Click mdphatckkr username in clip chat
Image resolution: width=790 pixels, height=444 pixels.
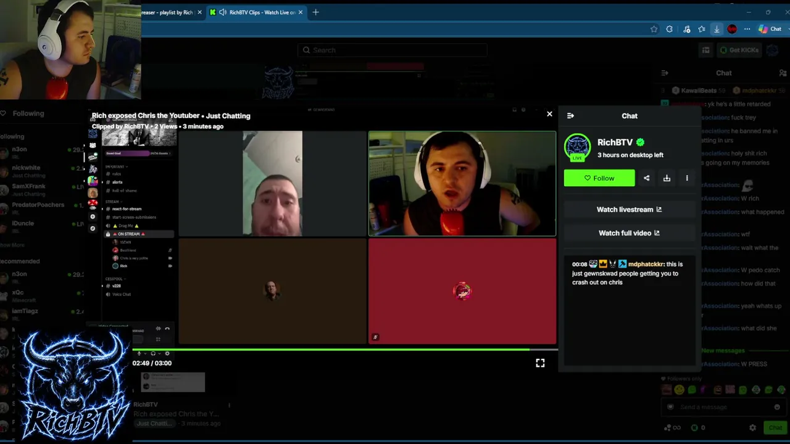[x=646, y=264]
